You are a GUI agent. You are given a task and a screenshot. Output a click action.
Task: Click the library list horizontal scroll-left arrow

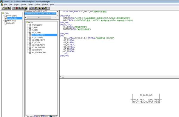tap(25, 18)
